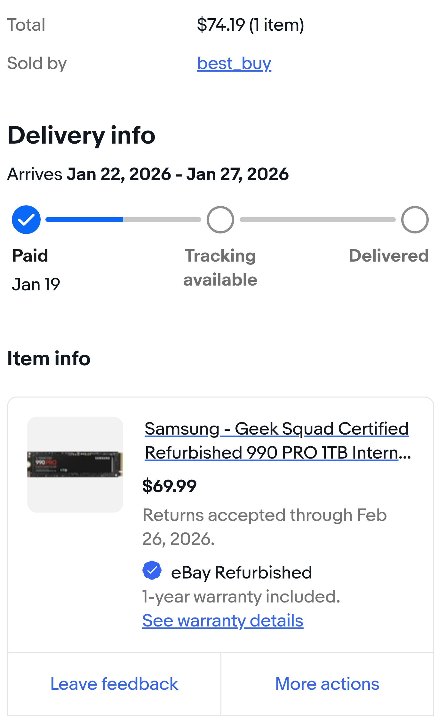Image resolution: width=438 pixels, height=724 pixels.
Task: Open the Samsung Geek Squad Certified item title
Action: (277, 441)
